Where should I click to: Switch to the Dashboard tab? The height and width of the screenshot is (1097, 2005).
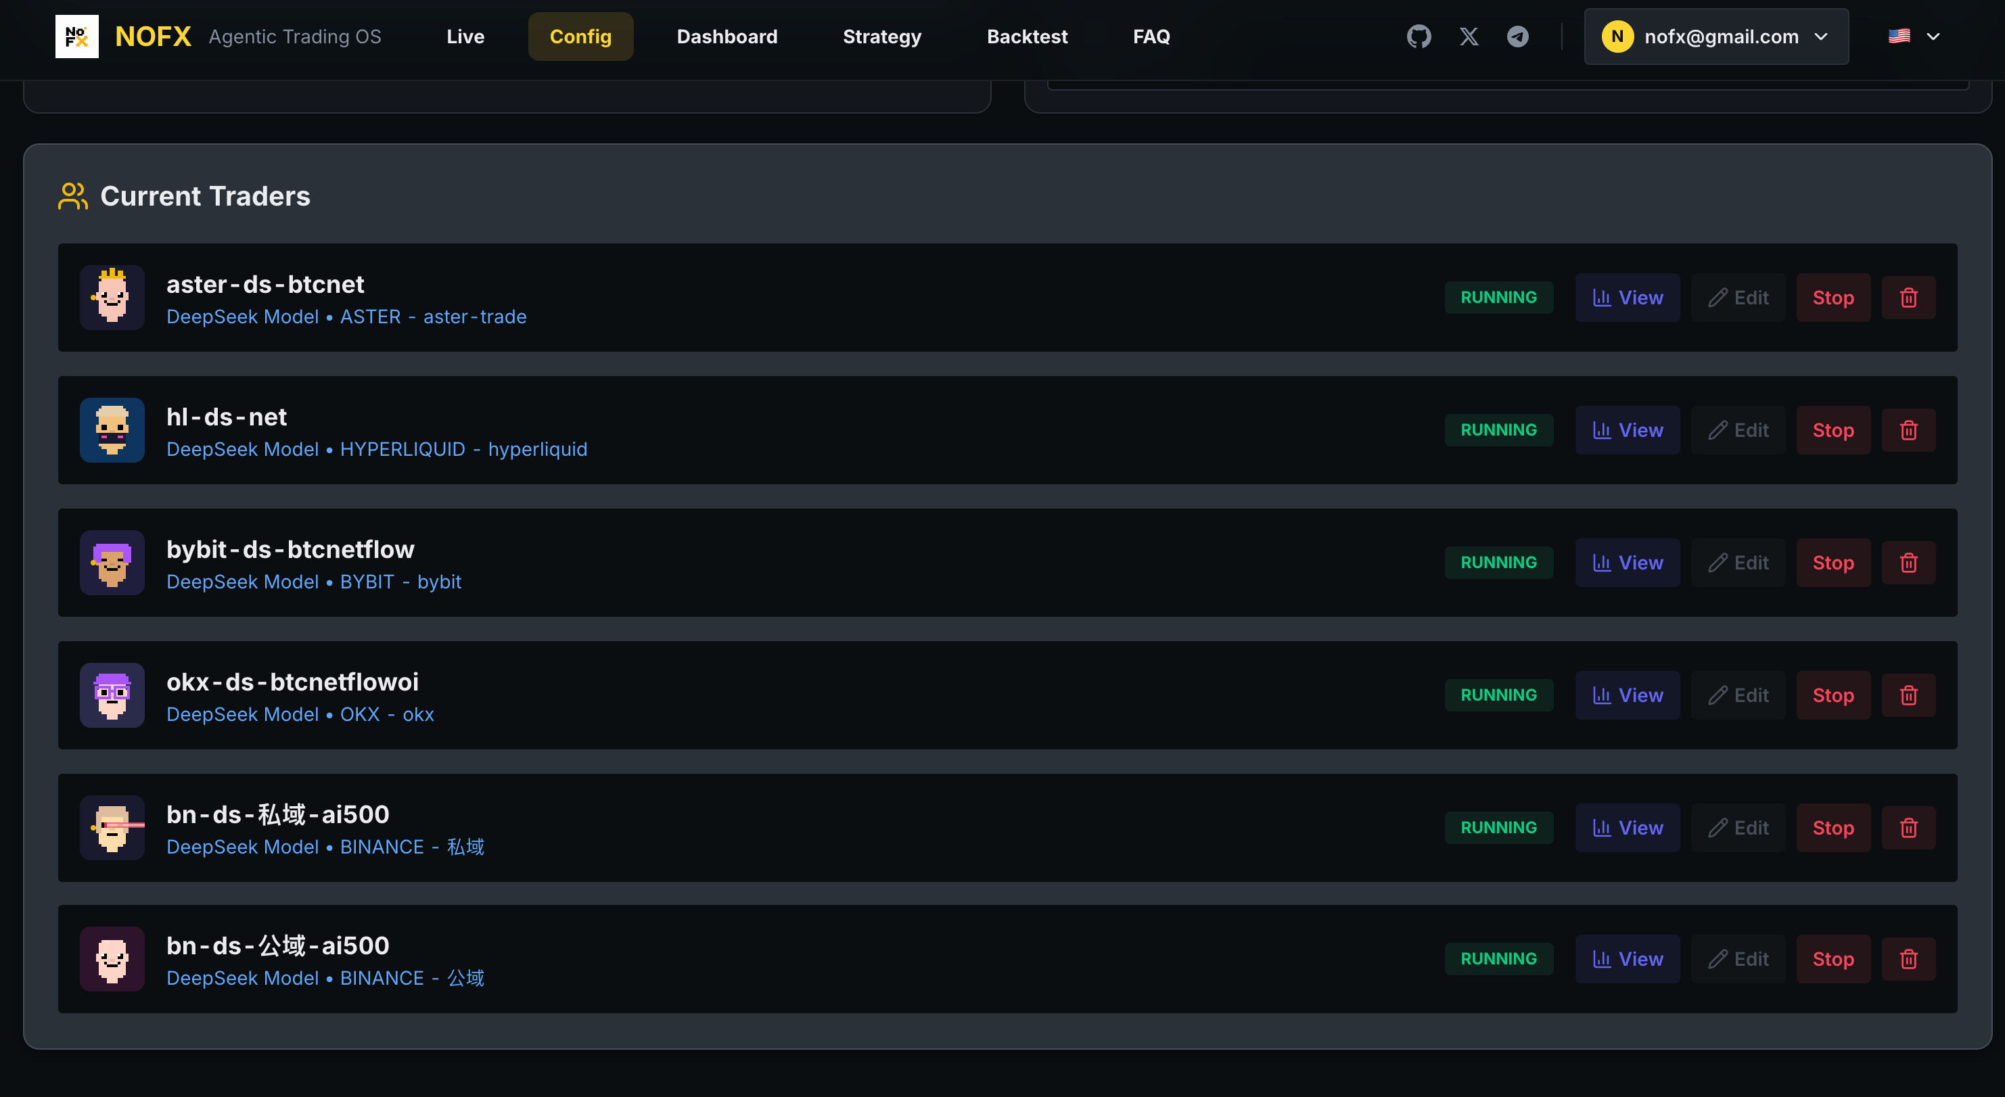727,36
